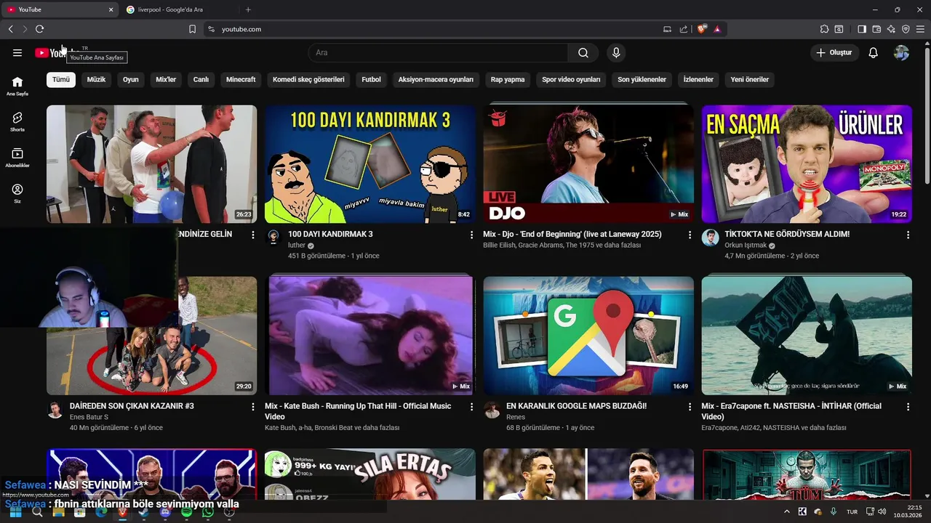Click the Brave Rewards triangle icon
Screen dimensions: 931x523
[x=717, y=29]
